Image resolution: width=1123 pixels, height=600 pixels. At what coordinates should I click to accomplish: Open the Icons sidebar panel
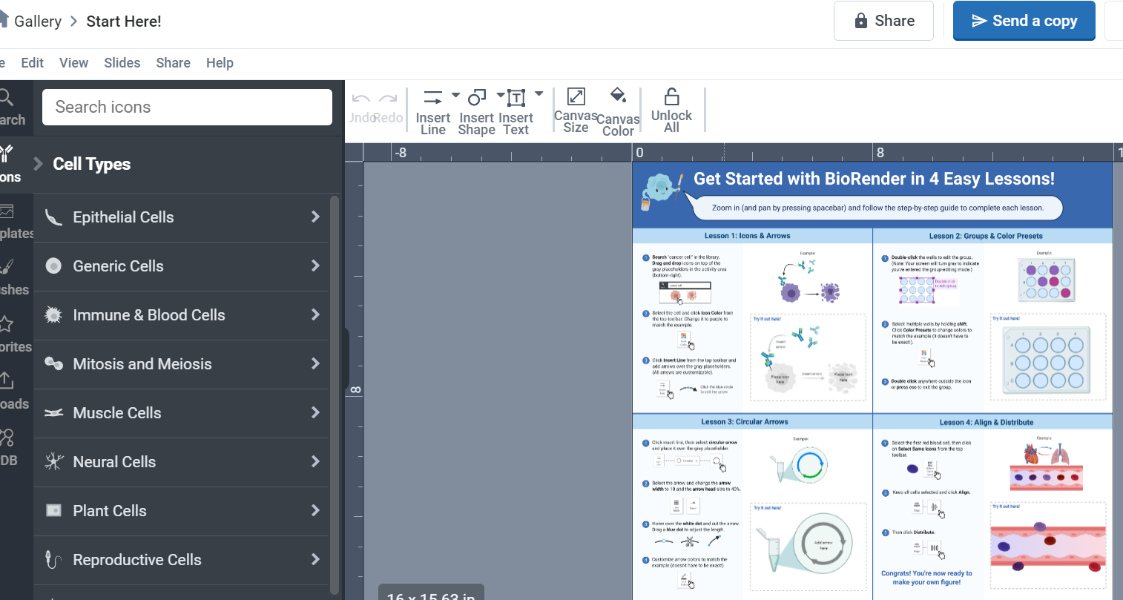pos(10,165)
